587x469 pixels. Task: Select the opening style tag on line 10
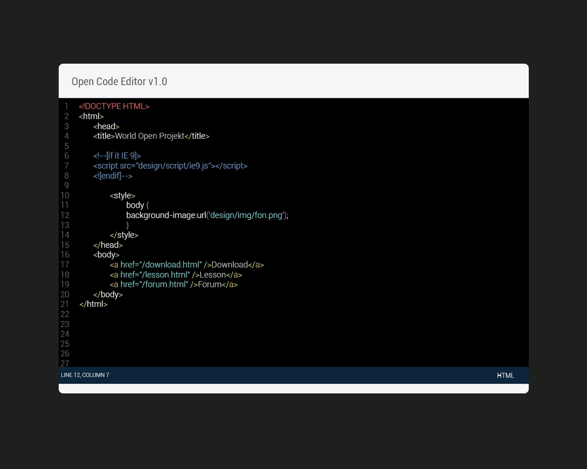click(121, 195)
